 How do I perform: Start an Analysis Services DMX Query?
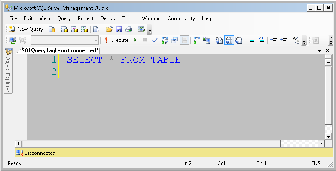(74, 29)
